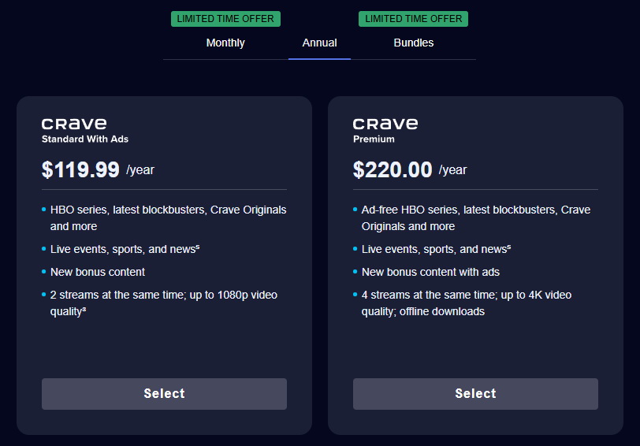The width and height of the screenshot is (640, 446).
Task: Select the Annual plans tab
Action: [x=319, y=43]
